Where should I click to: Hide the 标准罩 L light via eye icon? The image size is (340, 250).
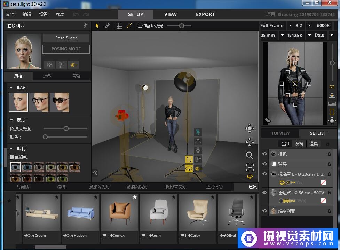tap(264, 174)
